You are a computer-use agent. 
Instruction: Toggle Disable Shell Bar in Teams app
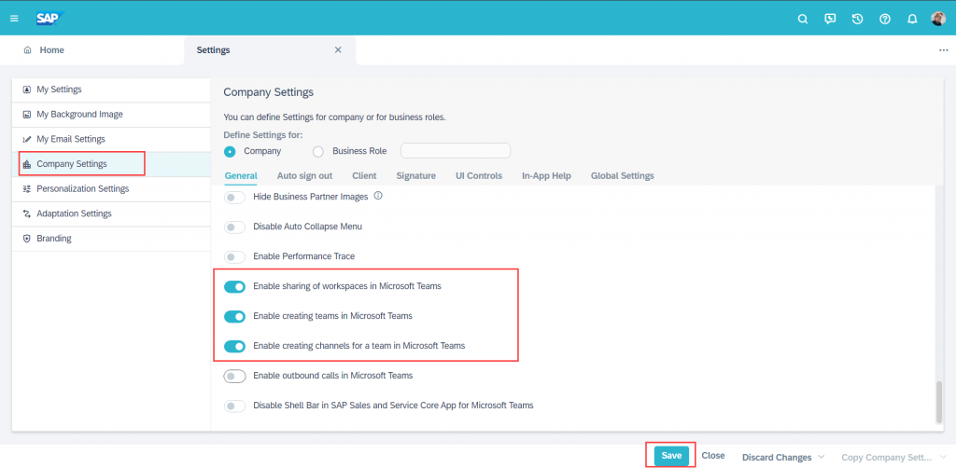pos(234,406)
